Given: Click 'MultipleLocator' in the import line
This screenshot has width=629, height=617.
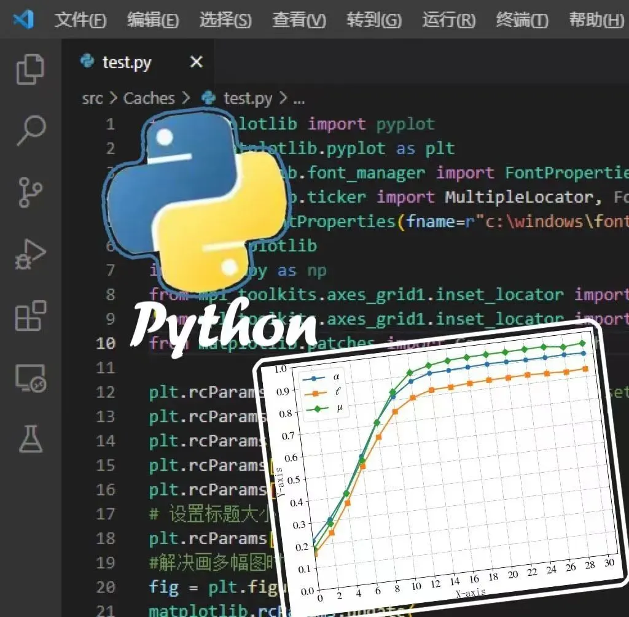Looking at the screenshot, I should [x=520, y=197].
